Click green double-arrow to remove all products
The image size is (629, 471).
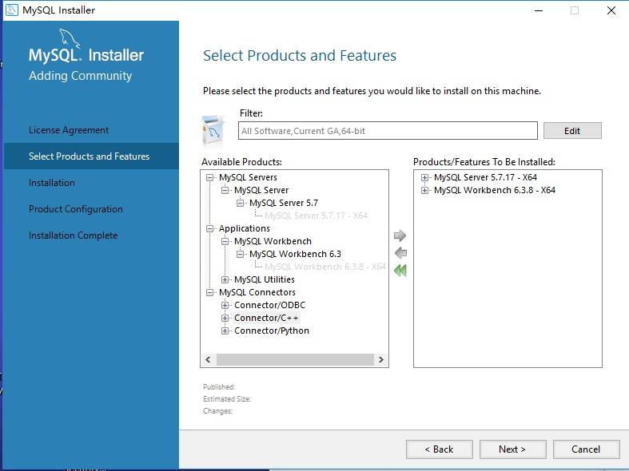coord(400,271)
